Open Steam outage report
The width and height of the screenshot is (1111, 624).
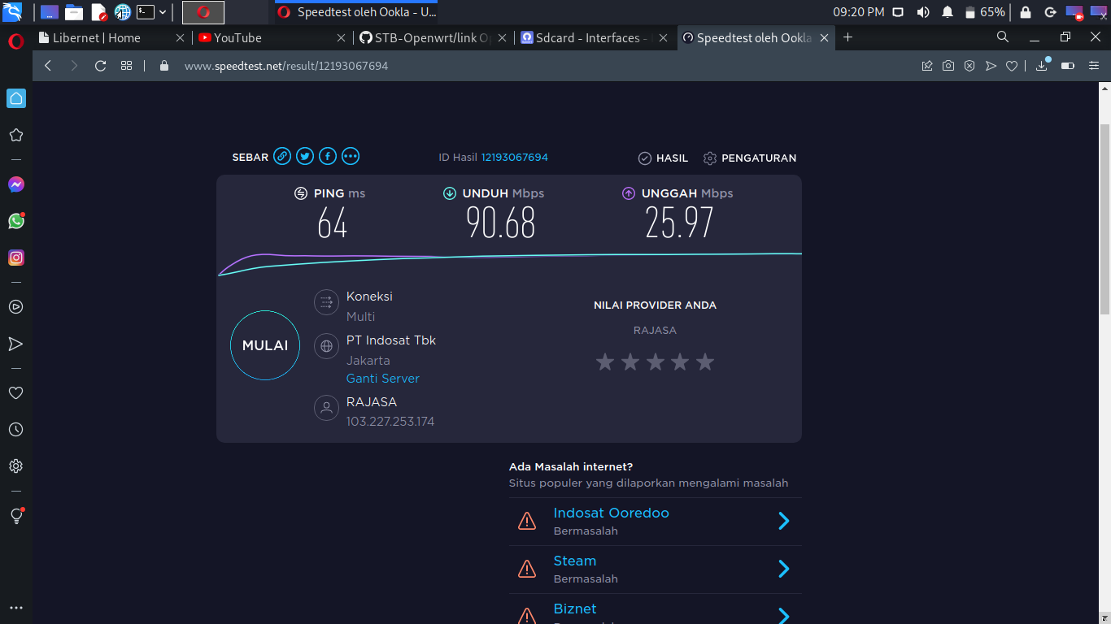point(575,561)
